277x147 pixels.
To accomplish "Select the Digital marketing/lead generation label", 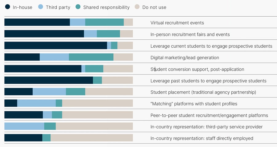I will click(x=185, y=58).
